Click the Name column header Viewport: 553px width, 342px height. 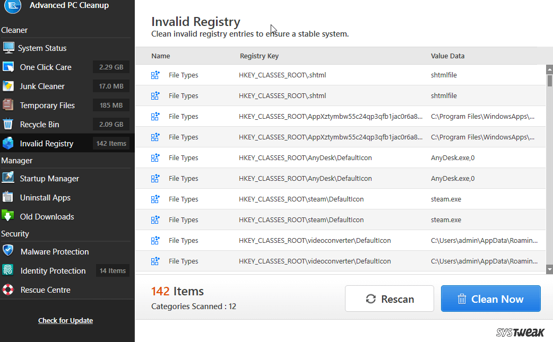tap(160, 56)
